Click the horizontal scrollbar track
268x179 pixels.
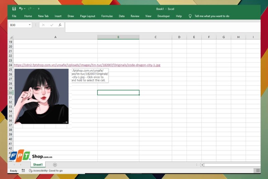pos(232,165)
